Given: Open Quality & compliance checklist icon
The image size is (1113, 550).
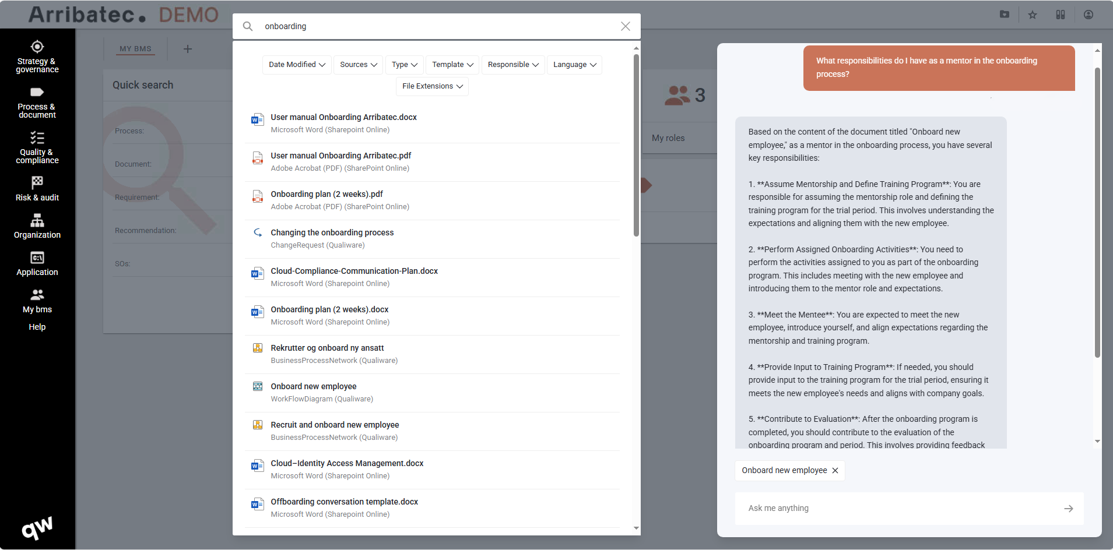Looking at the screenshot, I should tap(37, 138).
